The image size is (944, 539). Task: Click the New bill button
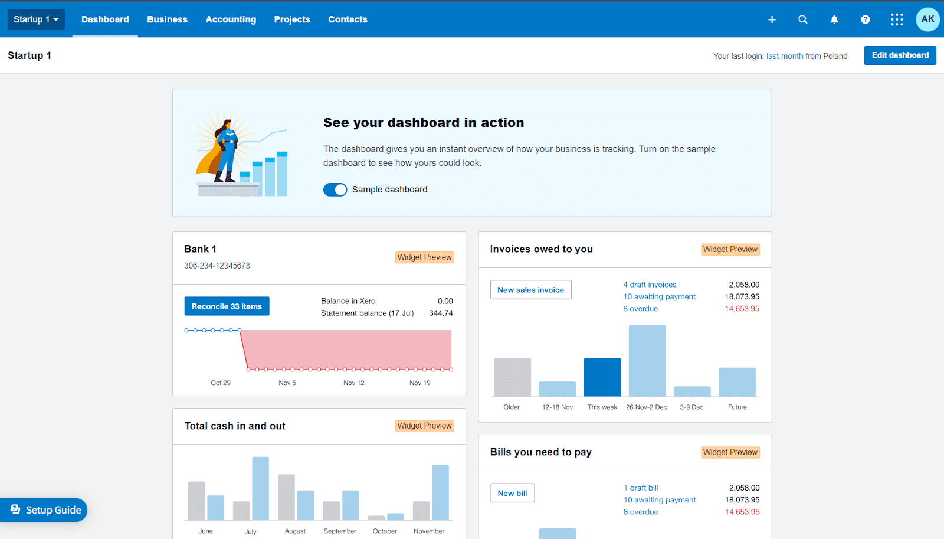[x=512, y=494]
